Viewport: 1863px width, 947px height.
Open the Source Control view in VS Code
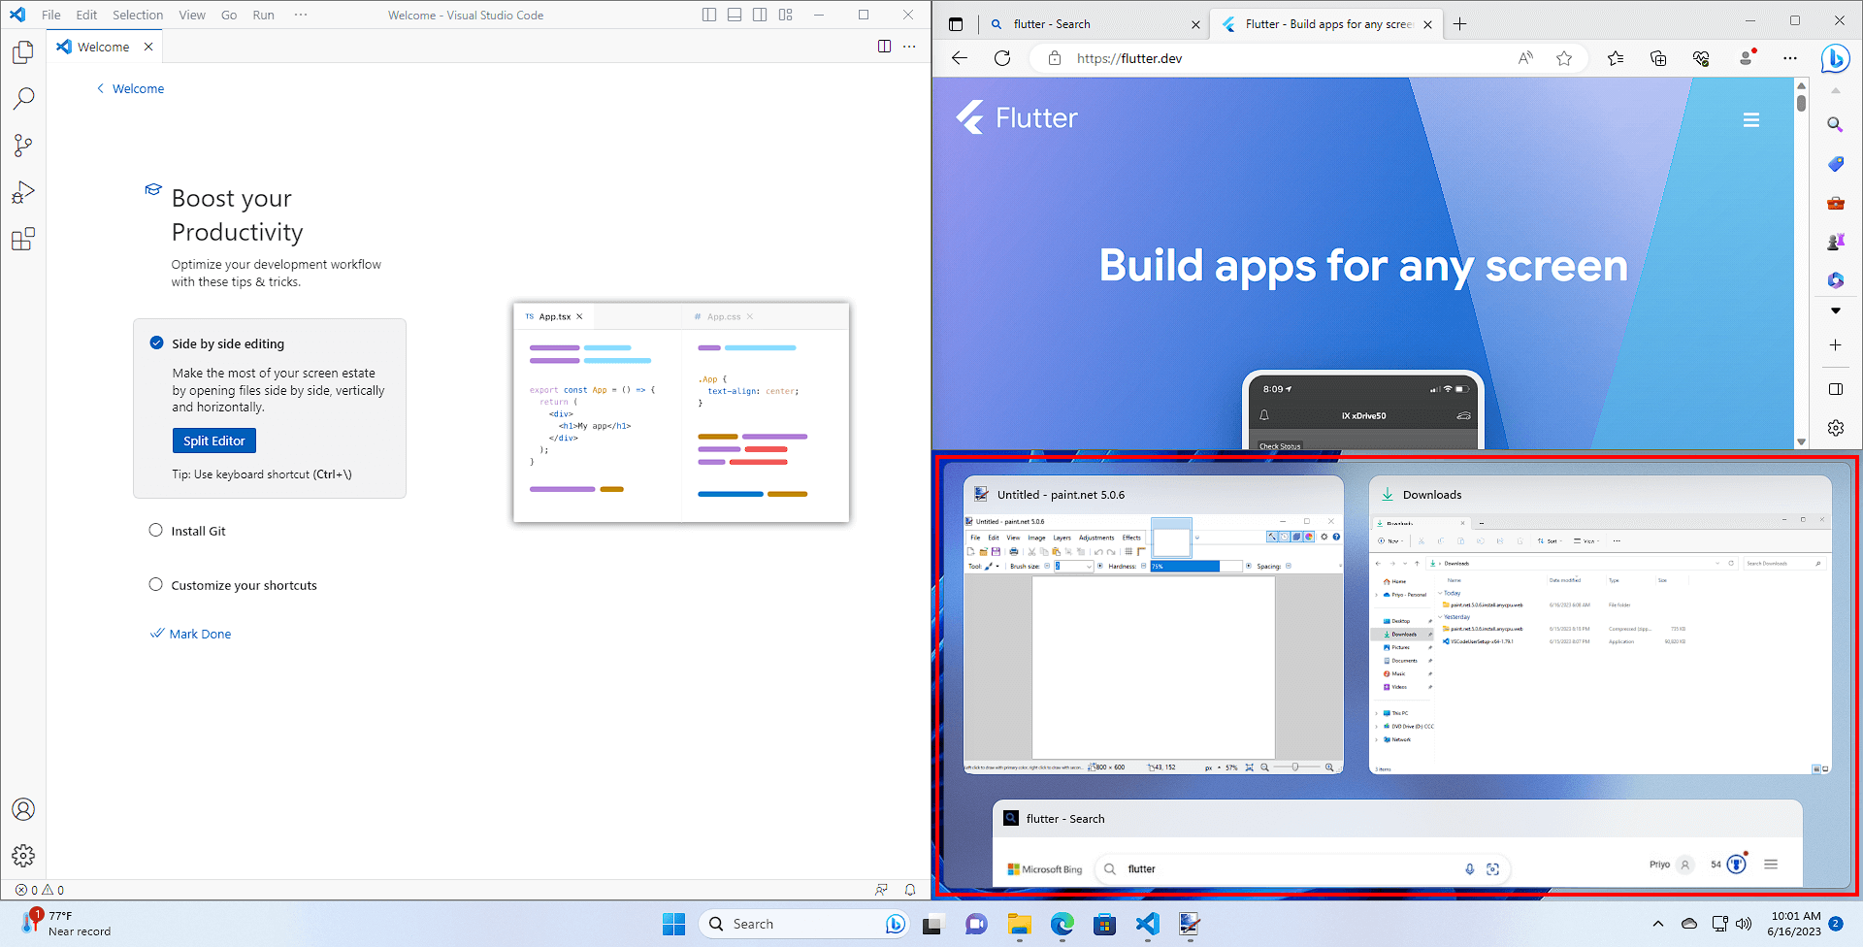click(23, 146)
